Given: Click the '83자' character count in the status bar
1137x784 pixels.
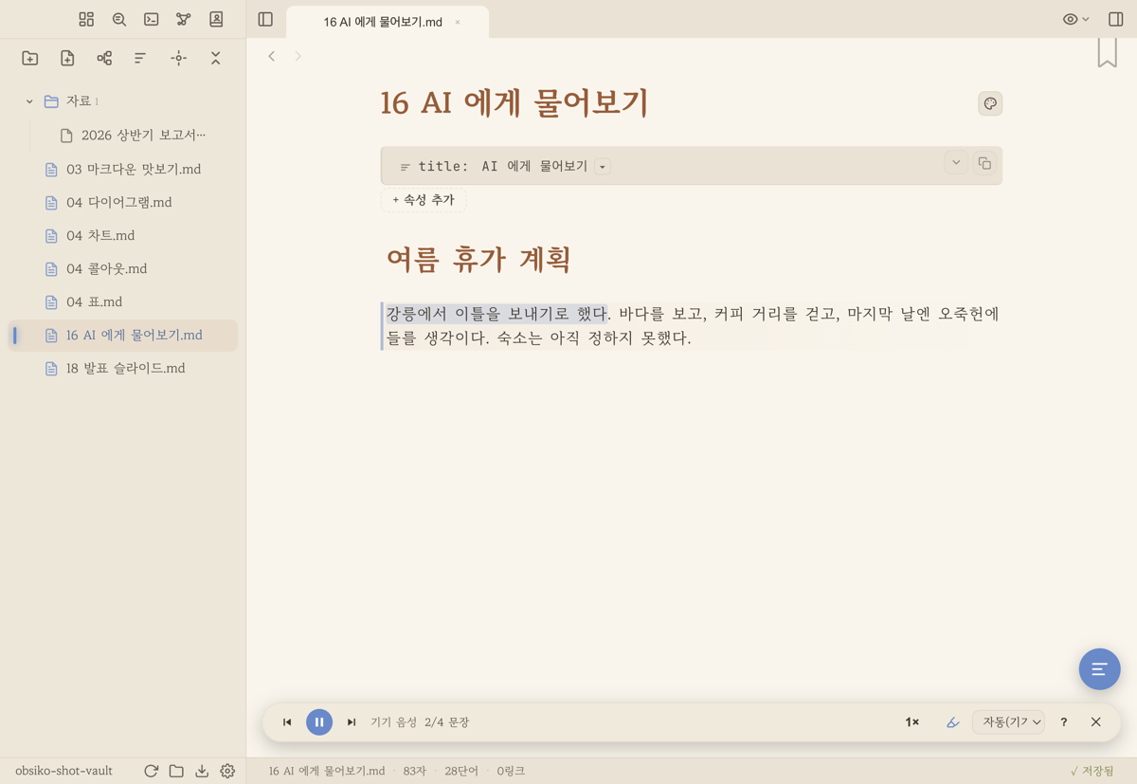Looking at the screenshot, I should [415, 771].
